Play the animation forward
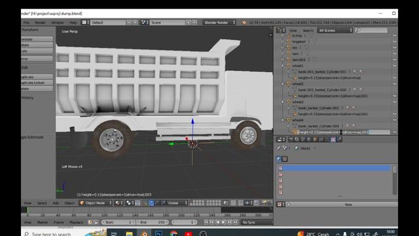This screenshot has height=236, width=419. [223, 222]
